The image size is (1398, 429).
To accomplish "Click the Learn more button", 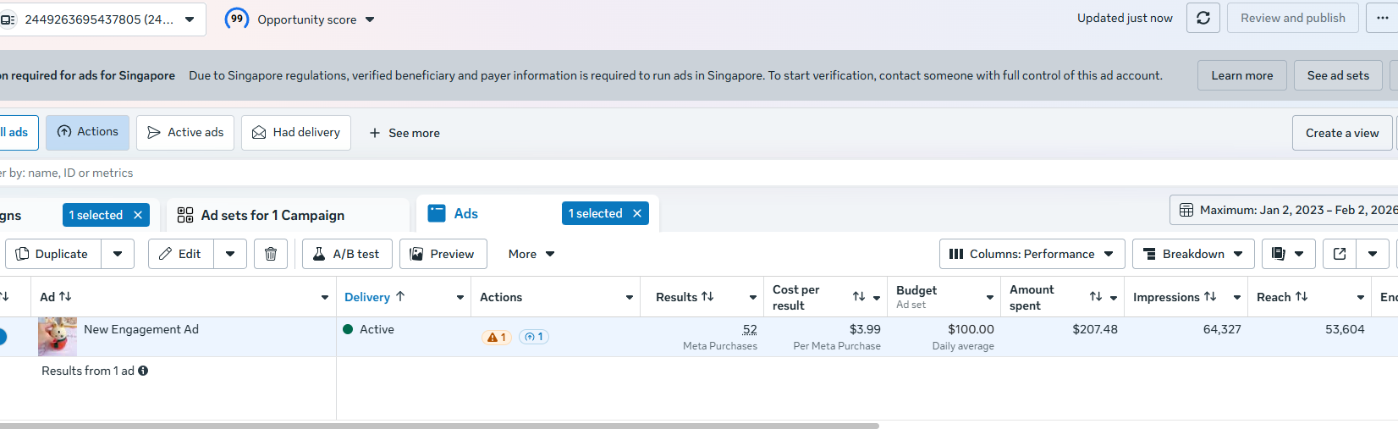I will (1241, 75).
